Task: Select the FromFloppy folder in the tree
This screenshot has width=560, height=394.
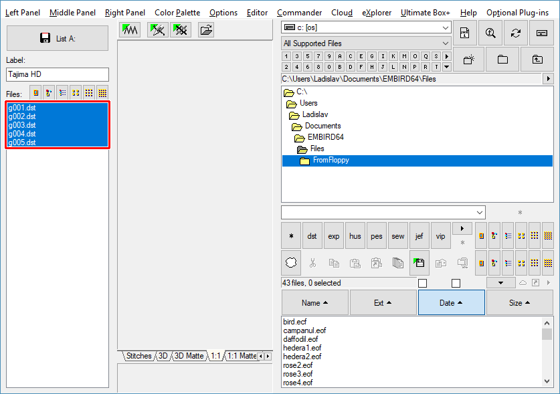Action: (x=331, y=161)
